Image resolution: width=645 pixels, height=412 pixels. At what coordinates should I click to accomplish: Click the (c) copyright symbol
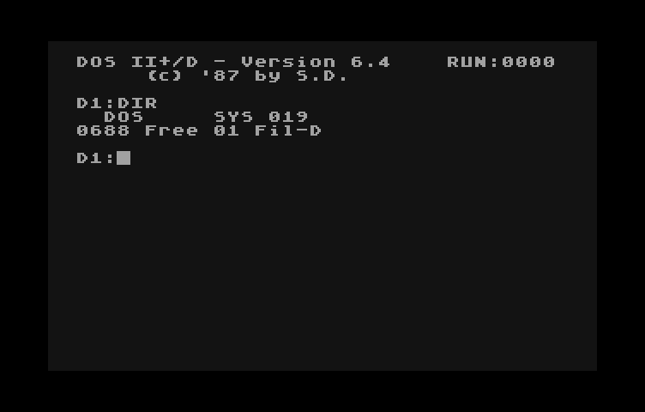[165, 76]
